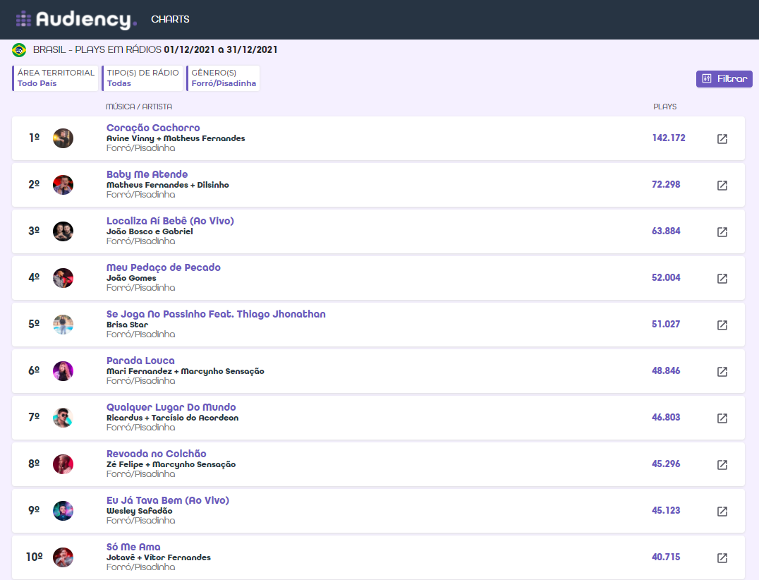759x580 pixels.
Task: Click the PLAYS column header
Action: pyautogui.click(x=664, y=107)
